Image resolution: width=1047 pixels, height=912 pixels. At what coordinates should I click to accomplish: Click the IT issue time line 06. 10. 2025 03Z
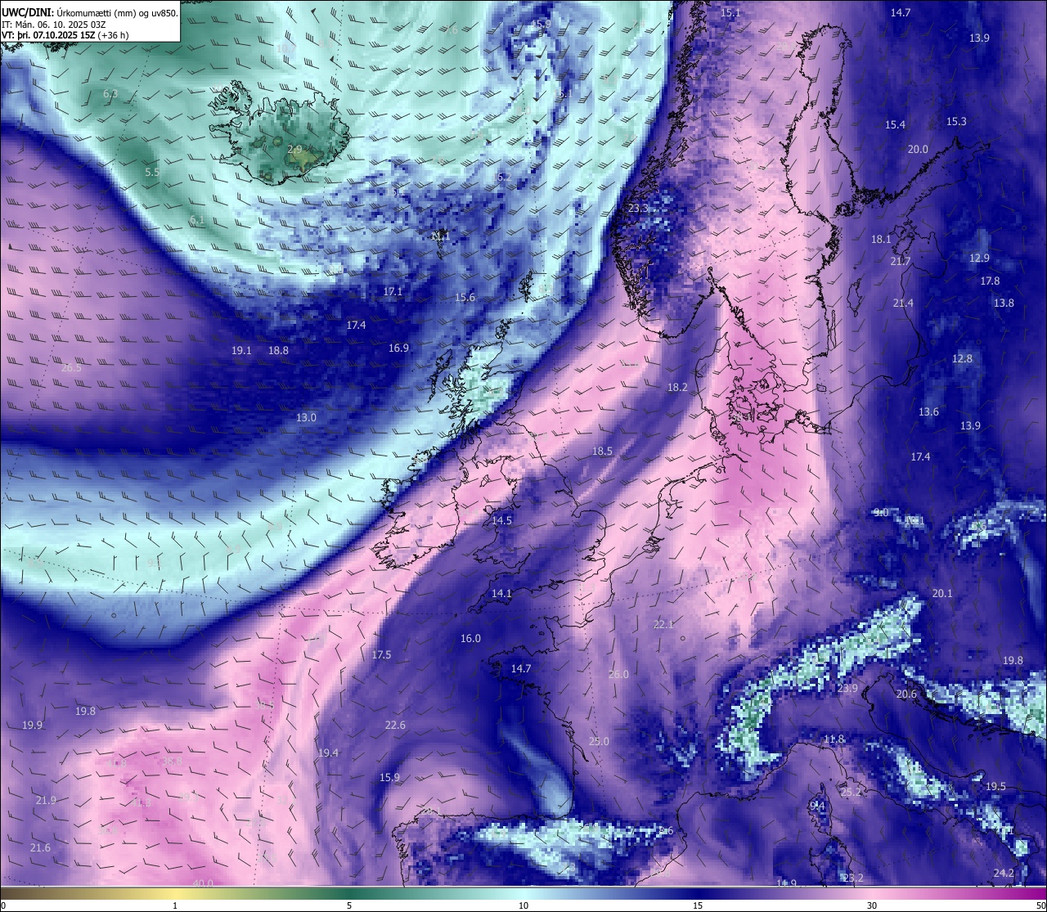click(53, 25)
